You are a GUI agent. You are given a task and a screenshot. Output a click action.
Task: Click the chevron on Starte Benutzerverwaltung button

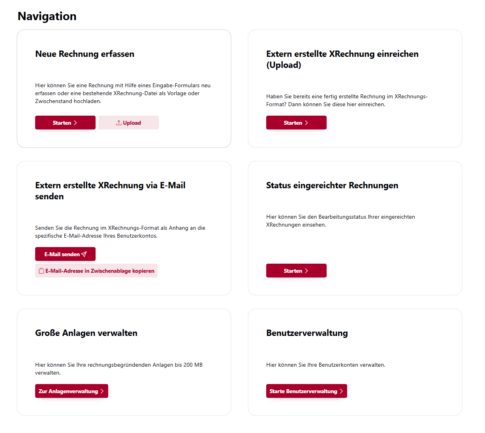click(x=341, y=391)
